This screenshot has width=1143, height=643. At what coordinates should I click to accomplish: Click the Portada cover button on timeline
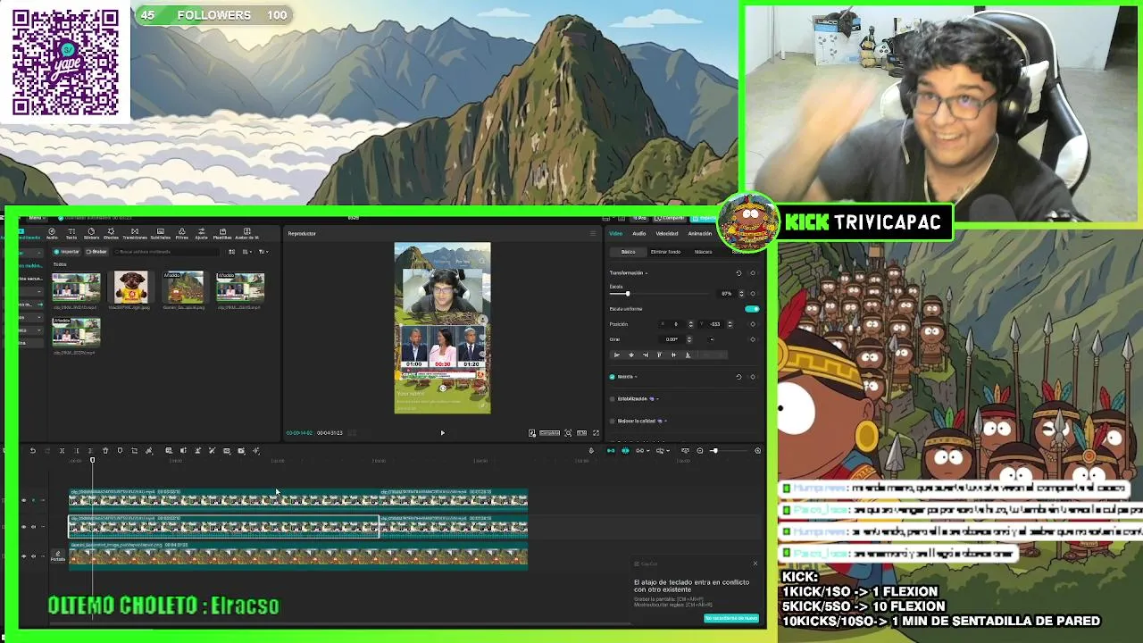58,556
